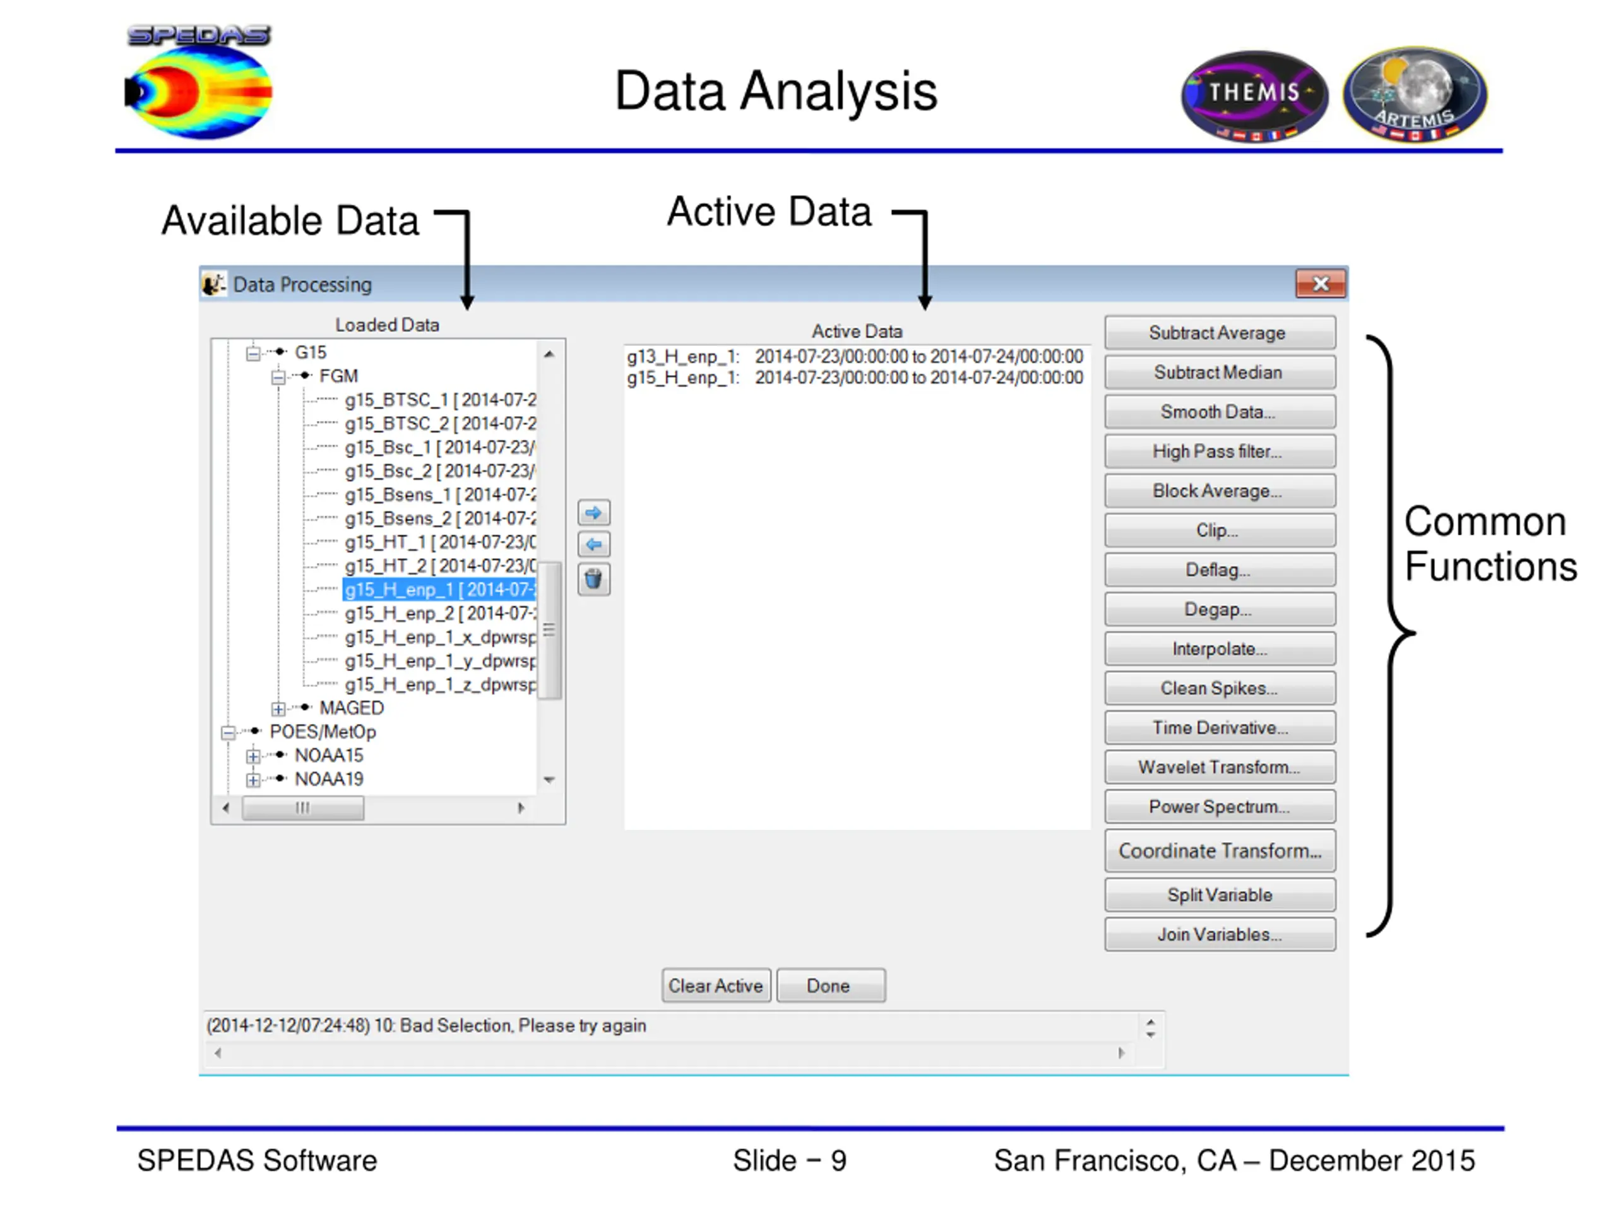This screenshot has height=1212, width=1616.
Task: Open Join Variables dialog
Action: 1220,934
